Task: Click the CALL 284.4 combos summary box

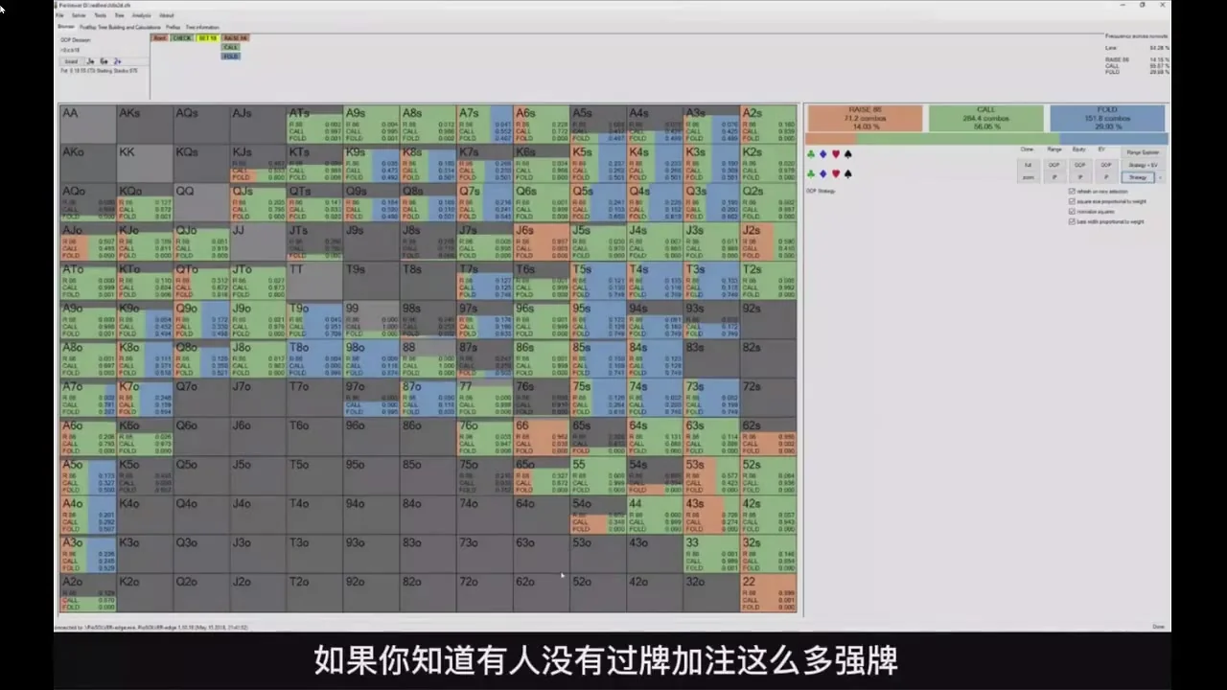Action: (x=985, y=118)
